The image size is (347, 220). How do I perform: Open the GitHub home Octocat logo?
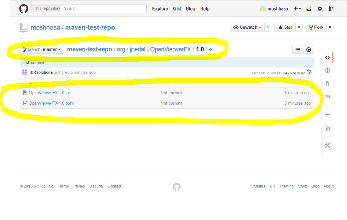[23, 8]
